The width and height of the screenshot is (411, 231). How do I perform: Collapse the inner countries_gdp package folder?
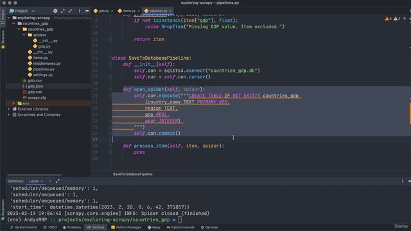(19, 30)
